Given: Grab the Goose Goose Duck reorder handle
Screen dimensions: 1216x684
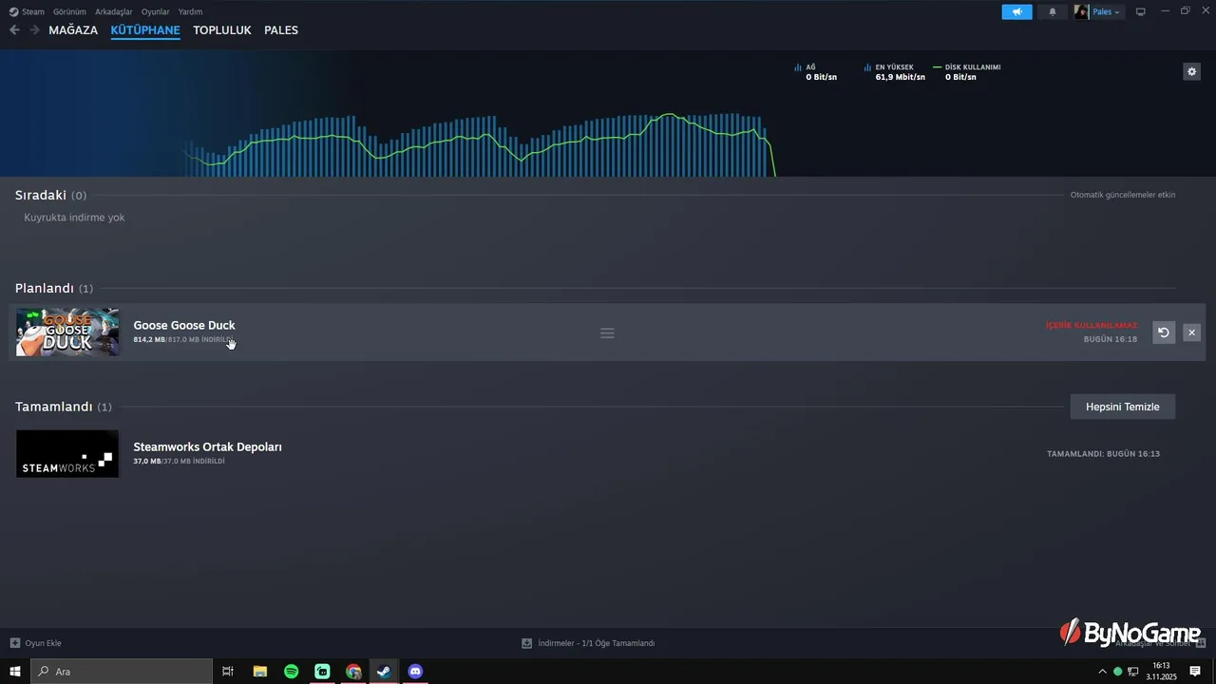Looking at the screenshot, I should (x=607, y=333).
